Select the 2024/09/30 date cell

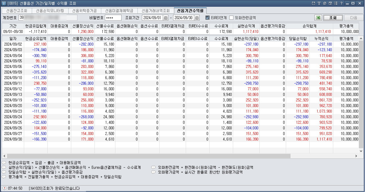[13, 139]
